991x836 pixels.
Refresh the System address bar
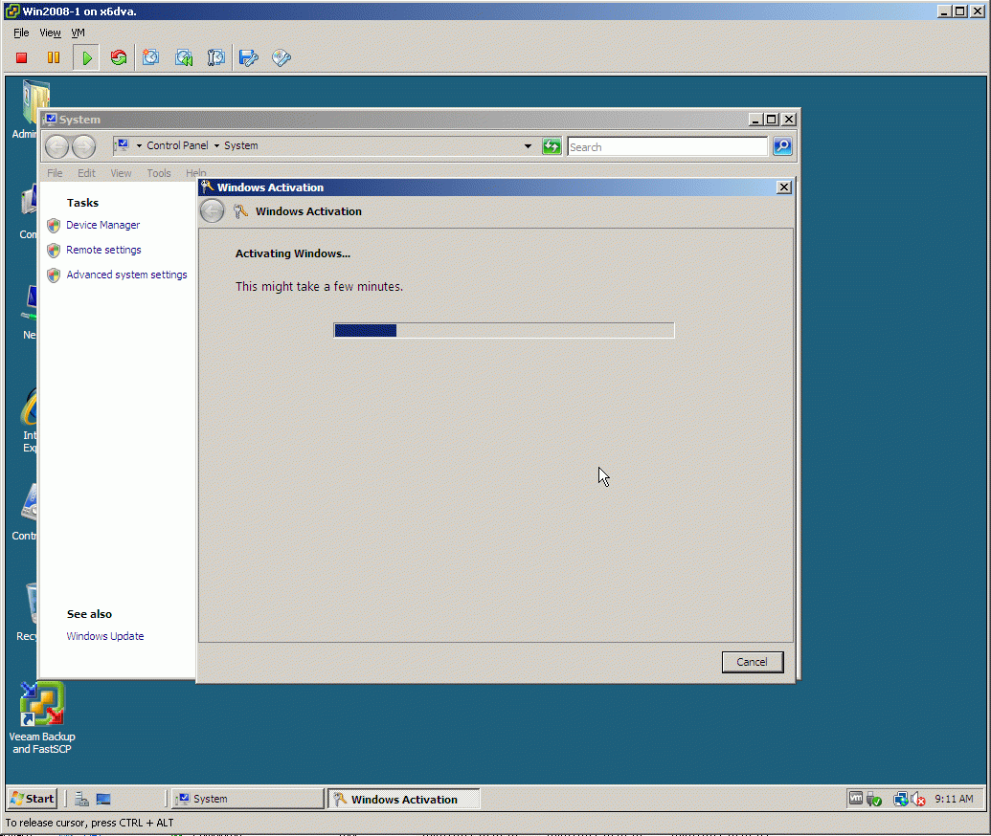(552, 146)
